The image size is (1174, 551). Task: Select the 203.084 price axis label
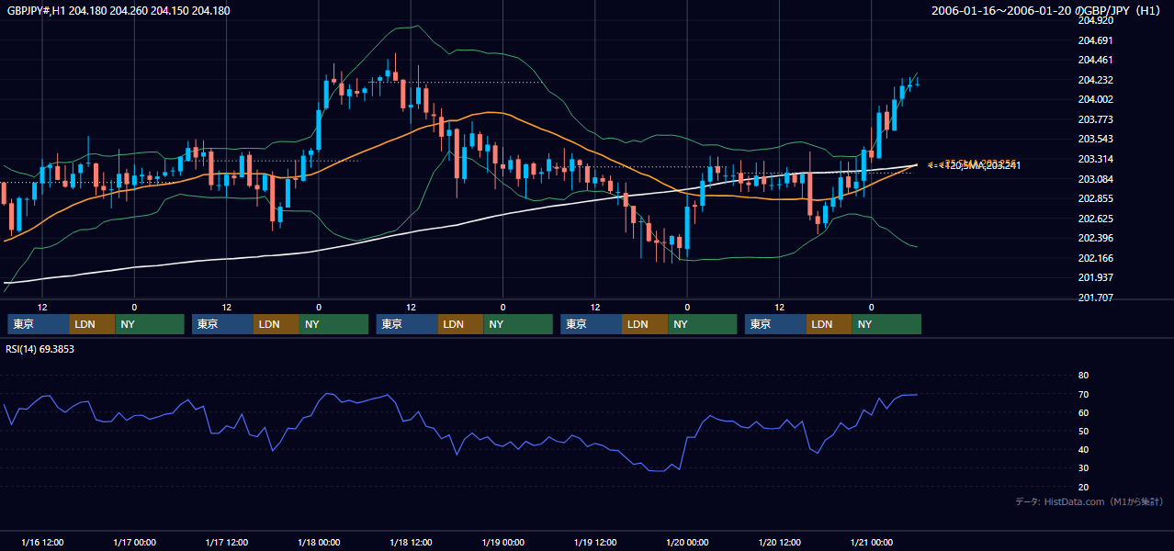[x=1095, y=178]
